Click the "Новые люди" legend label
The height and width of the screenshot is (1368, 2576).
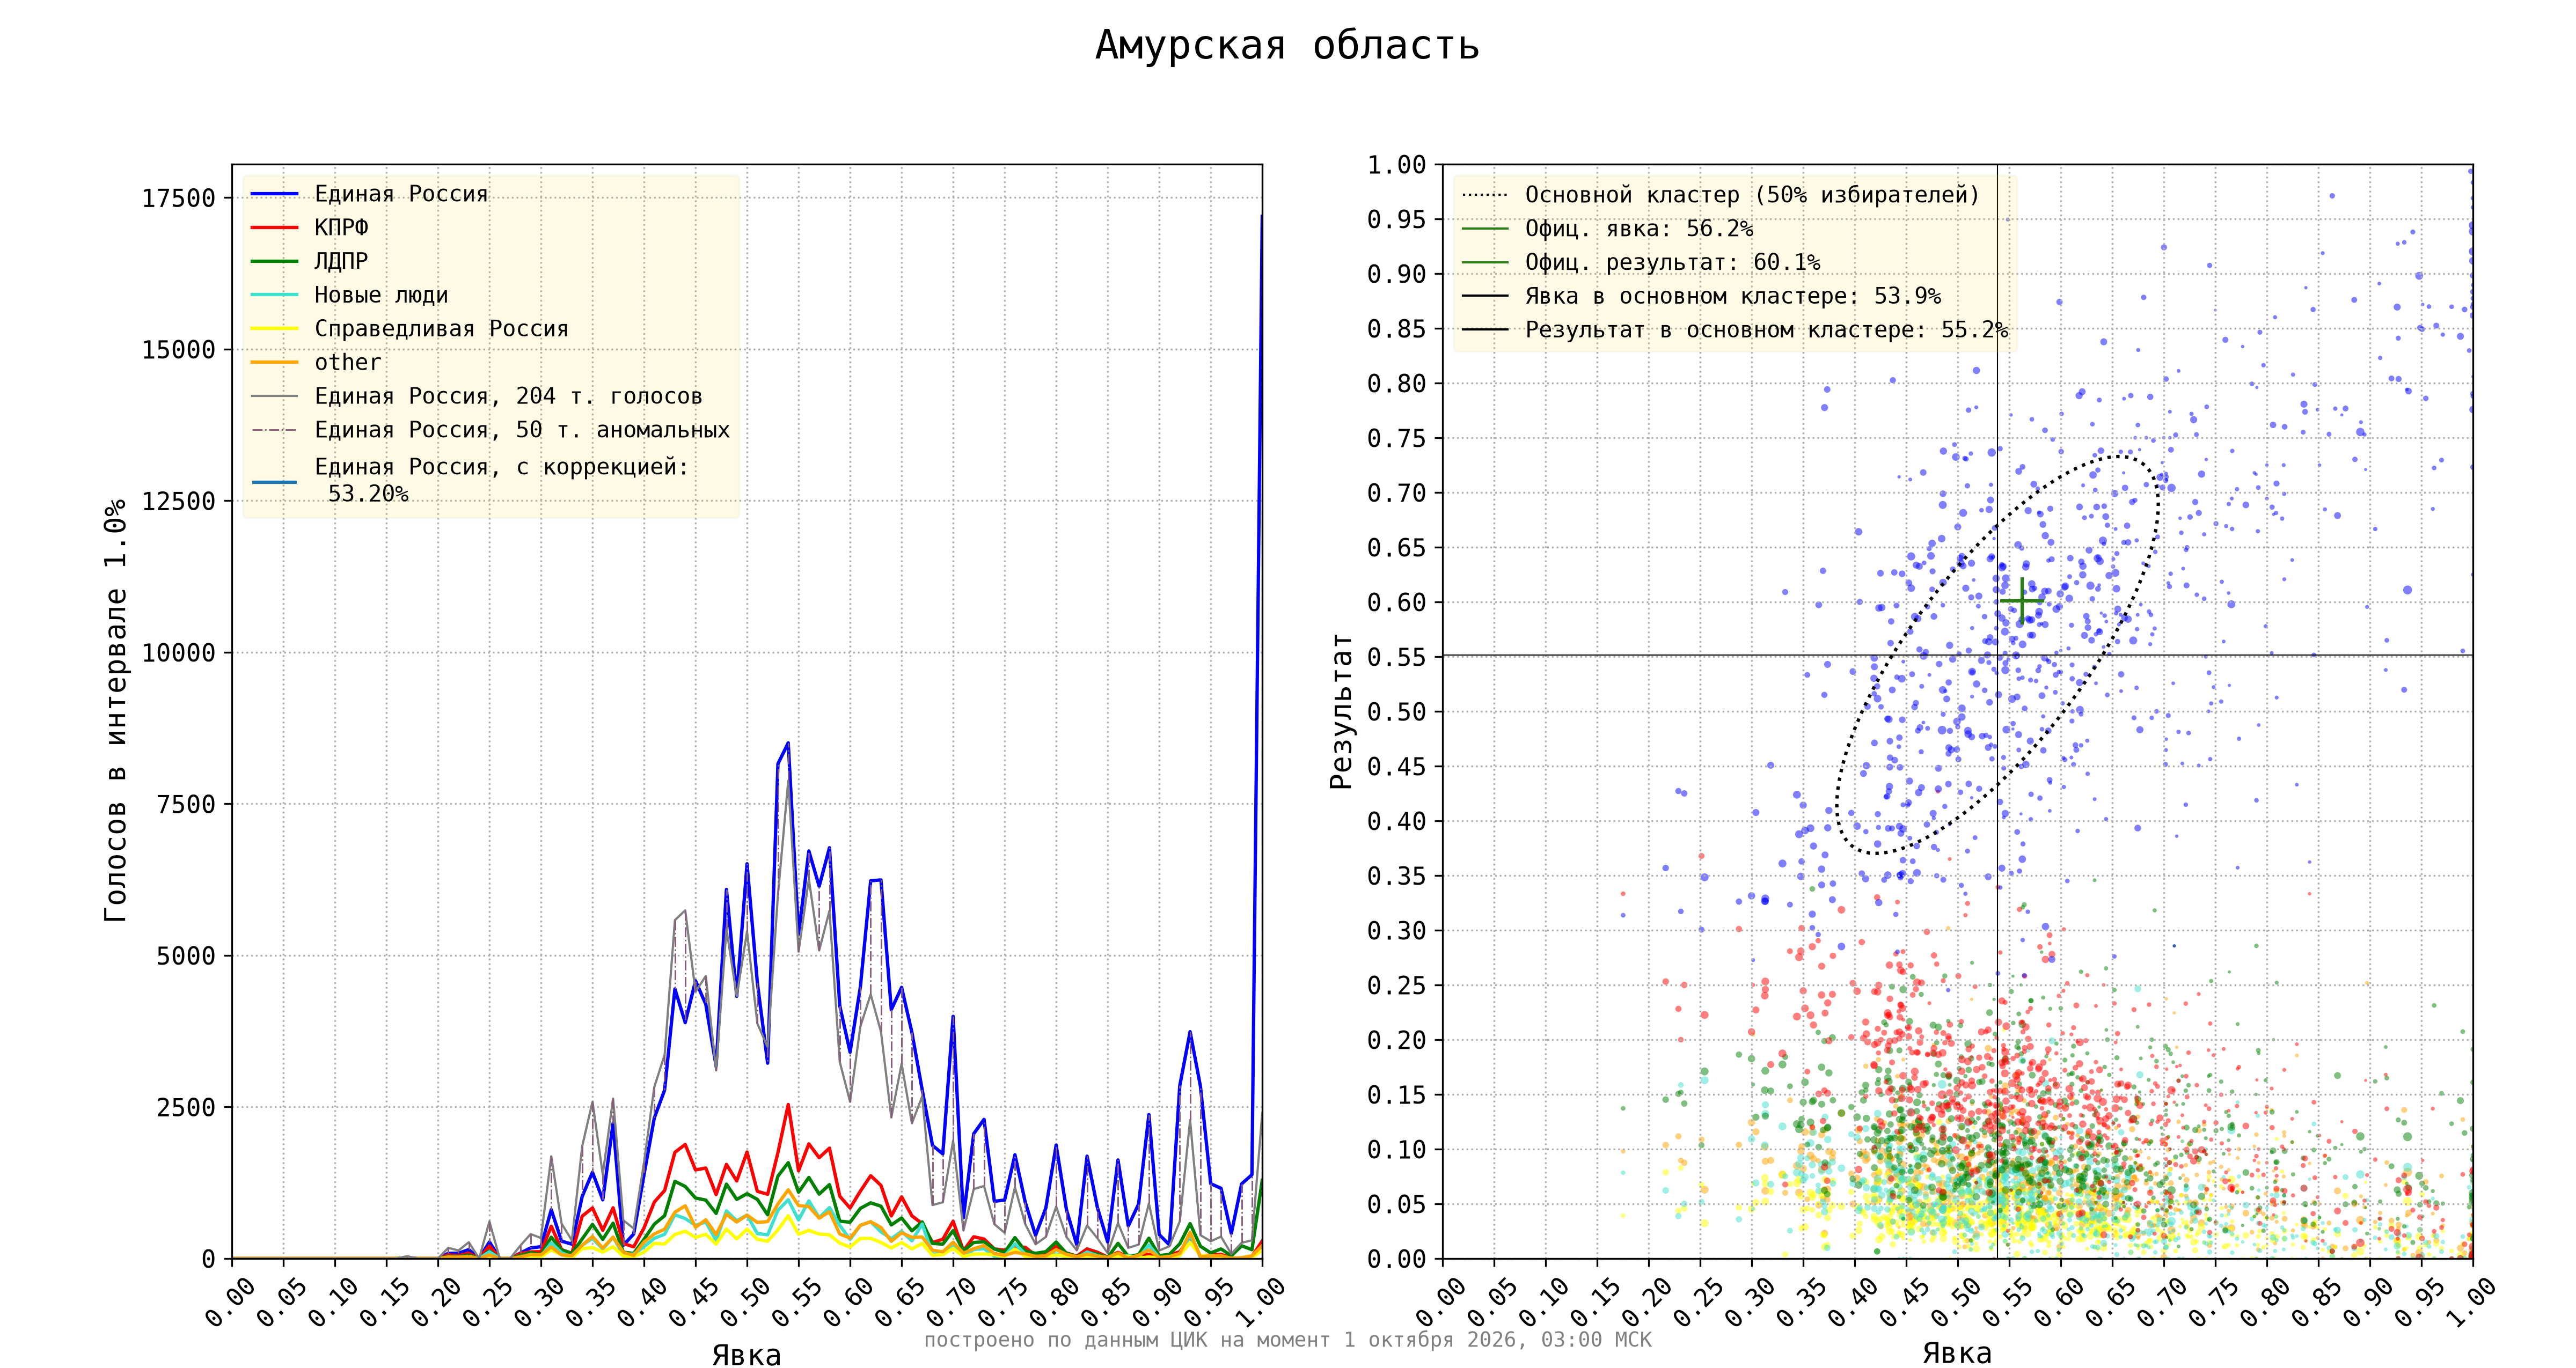pyautogui.click(x=381, y=295)
